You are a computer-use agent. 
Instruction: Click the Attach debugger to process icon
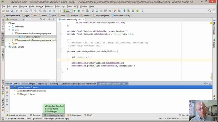click(87, 11)
